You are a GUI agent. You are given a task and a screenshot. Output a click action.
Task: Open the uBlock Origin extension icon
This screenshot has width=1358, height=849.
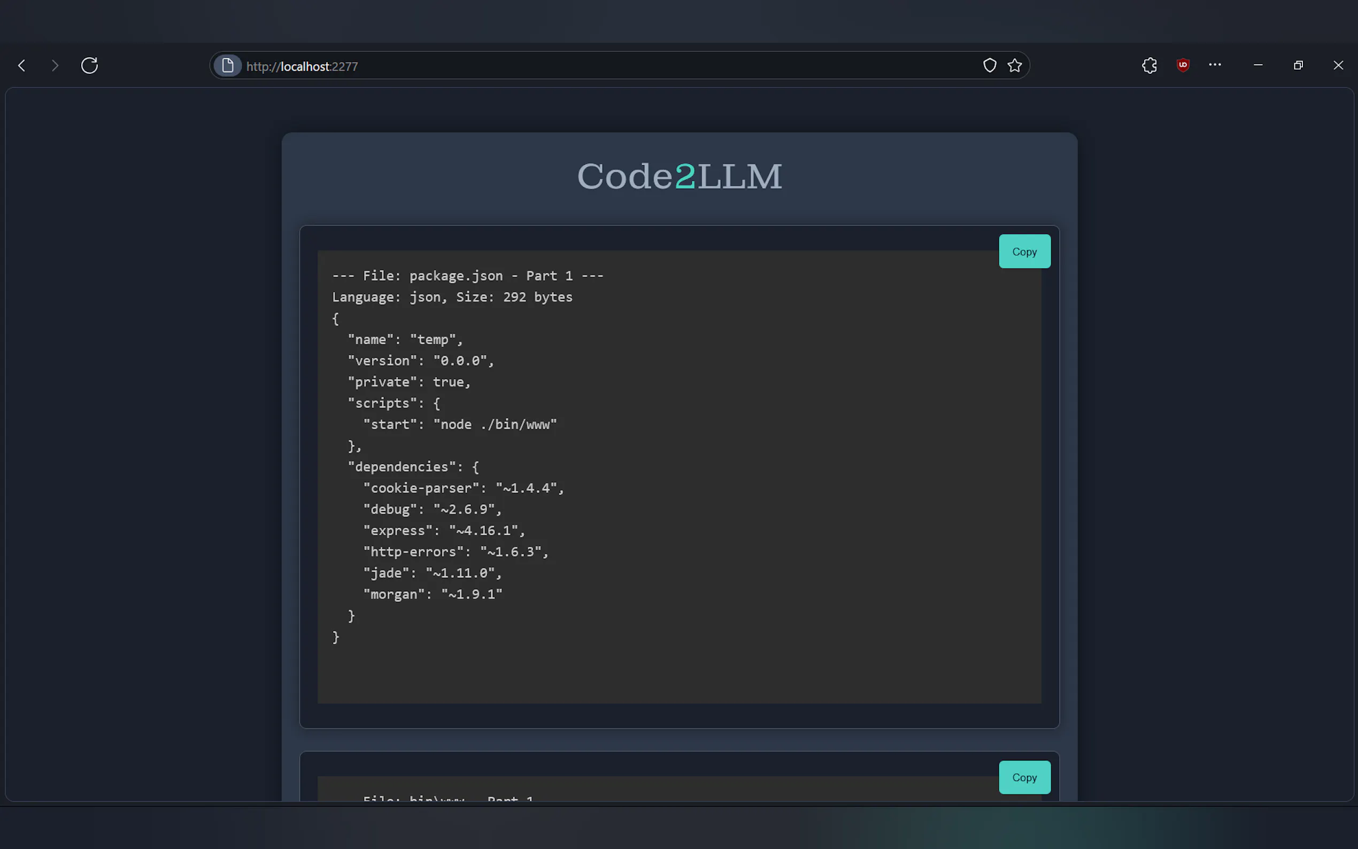point(1183,65)
